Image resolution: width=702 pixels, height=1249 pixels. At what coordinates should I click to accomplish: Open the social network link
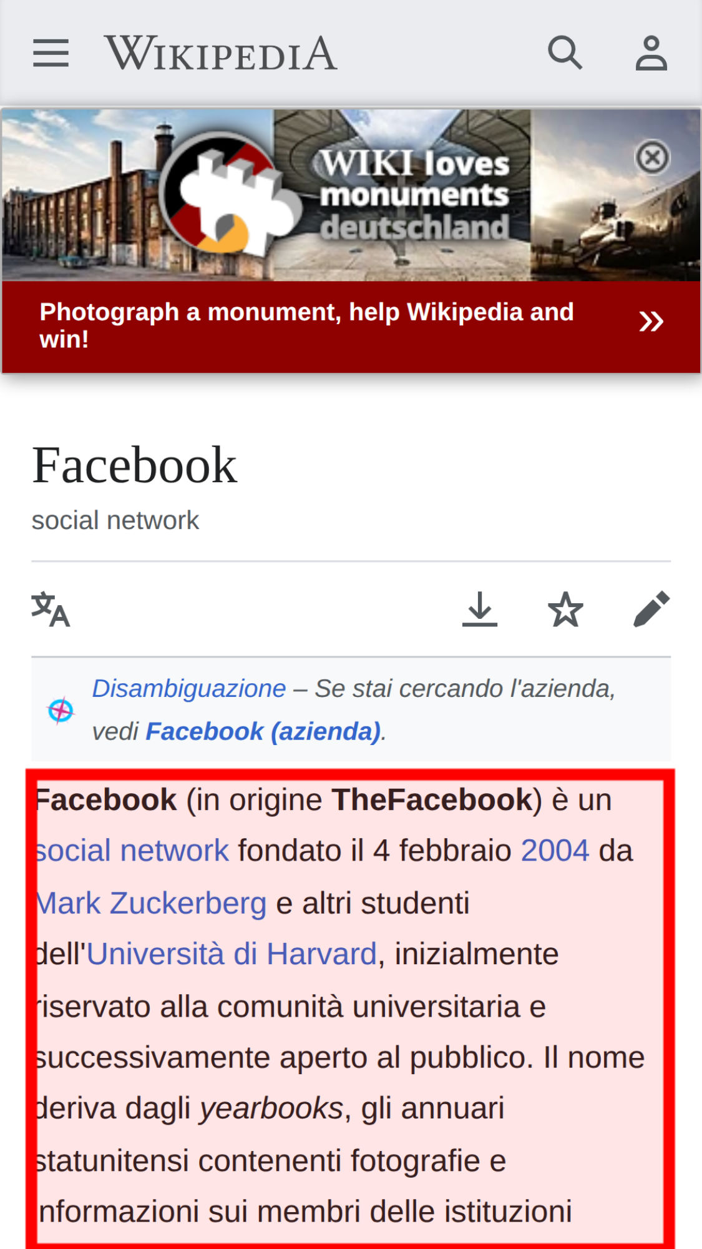pos(132,851)
